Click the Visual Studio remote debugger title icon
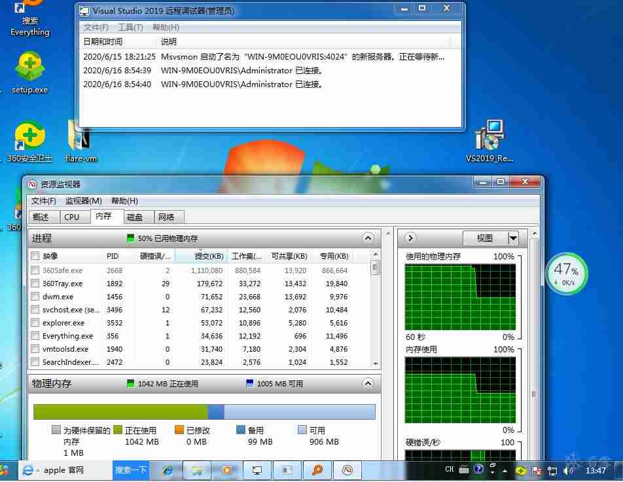Image resolution: width=623 pixels, height=482 pixels. [x=84, y=11]
